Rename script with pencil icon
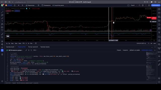Screen dimensions: 161x90 26,50
